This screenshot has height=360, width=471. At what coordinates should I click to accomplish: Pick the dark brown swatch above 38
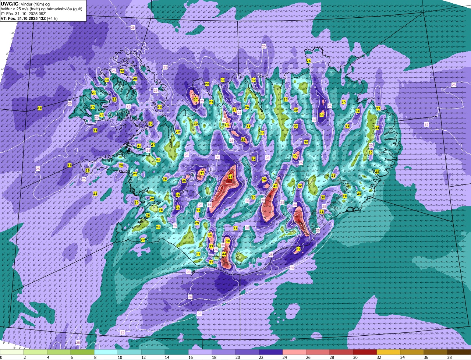point(459,352)
